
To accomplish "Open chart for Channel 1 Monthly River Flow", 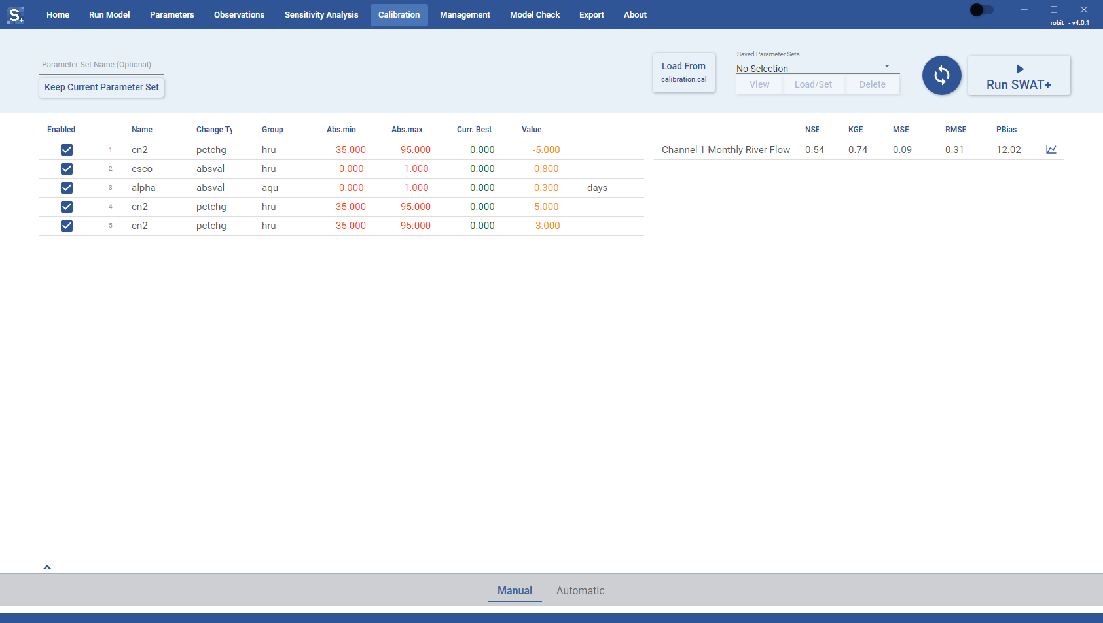I will tap(1051, 150).
